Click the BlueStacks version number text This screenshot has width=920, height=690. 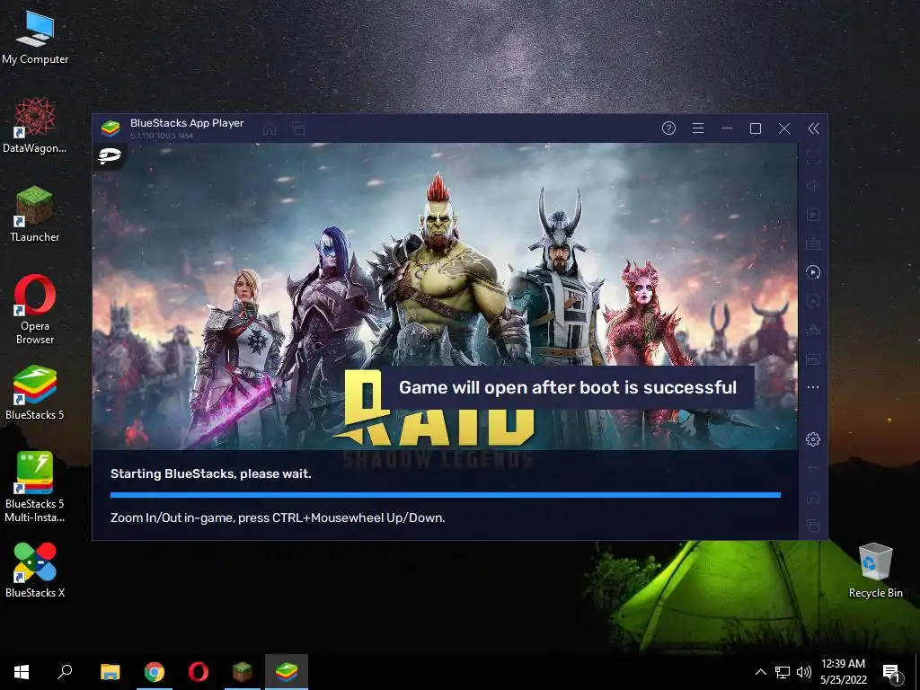(x=162, y=136)
